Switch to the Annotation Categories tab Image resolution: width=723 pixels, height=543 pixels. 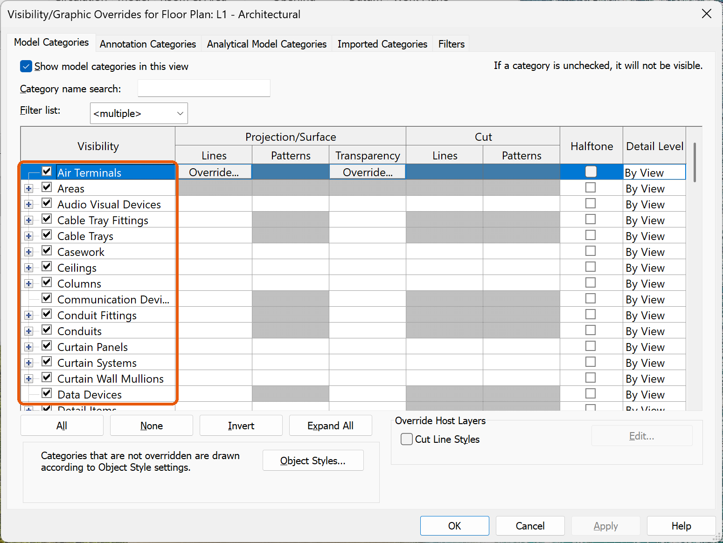tap(148, 44)
